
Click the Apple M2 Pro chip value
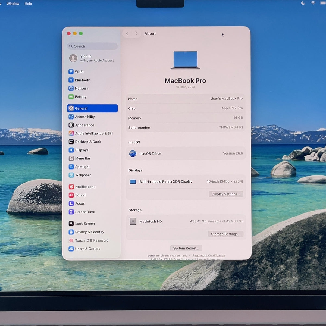click(x=232, y=108)
